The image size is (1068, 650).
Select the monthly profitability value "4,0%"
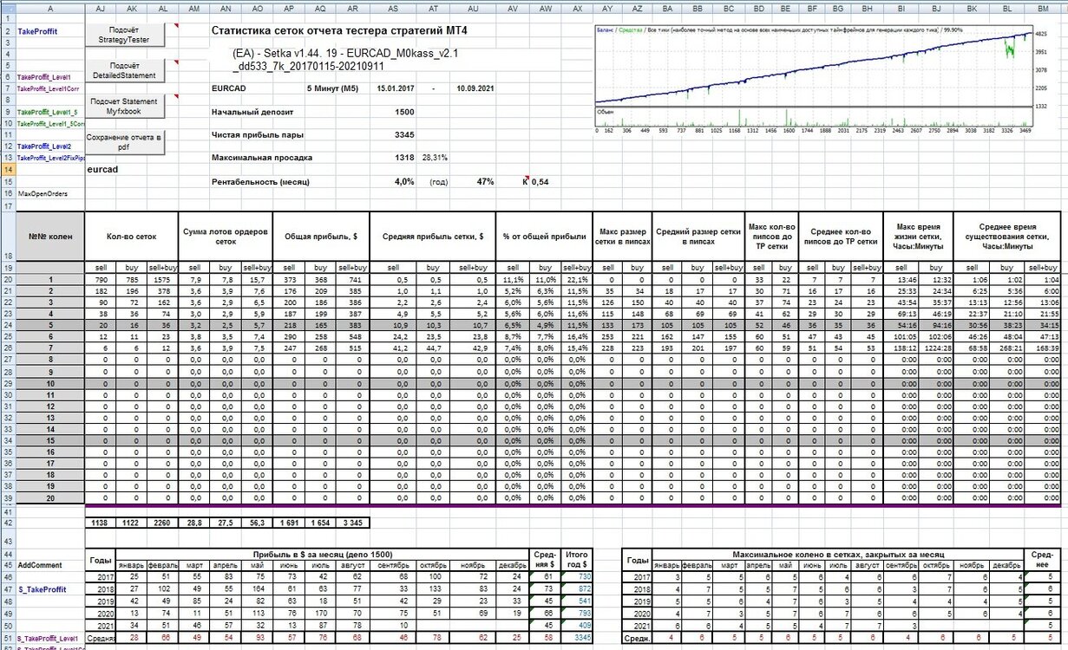pyautogui.click(x=404, y=182)
